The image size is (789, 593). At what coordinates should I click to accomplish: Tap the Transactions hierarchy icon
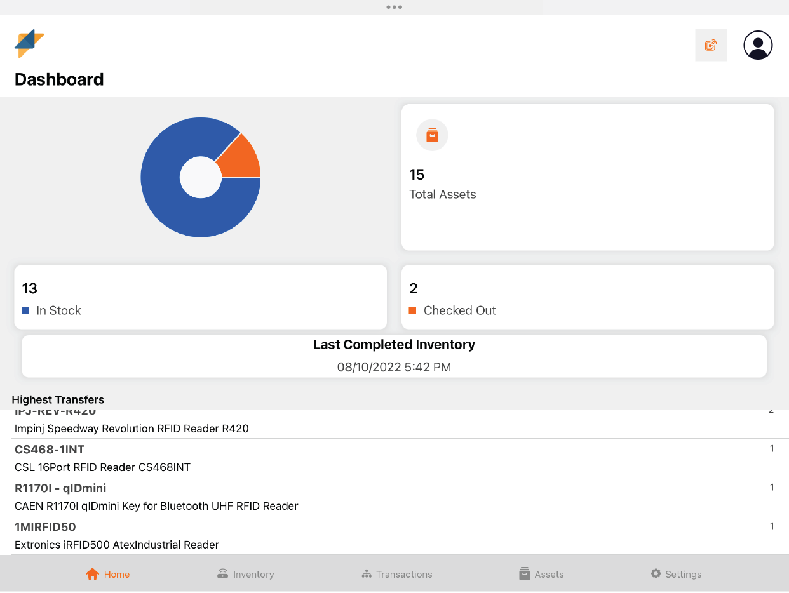point(367,574)
